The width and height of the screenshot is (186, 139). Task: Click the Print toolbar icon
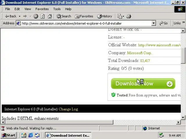pyautogui.click(x=129, y=16)
